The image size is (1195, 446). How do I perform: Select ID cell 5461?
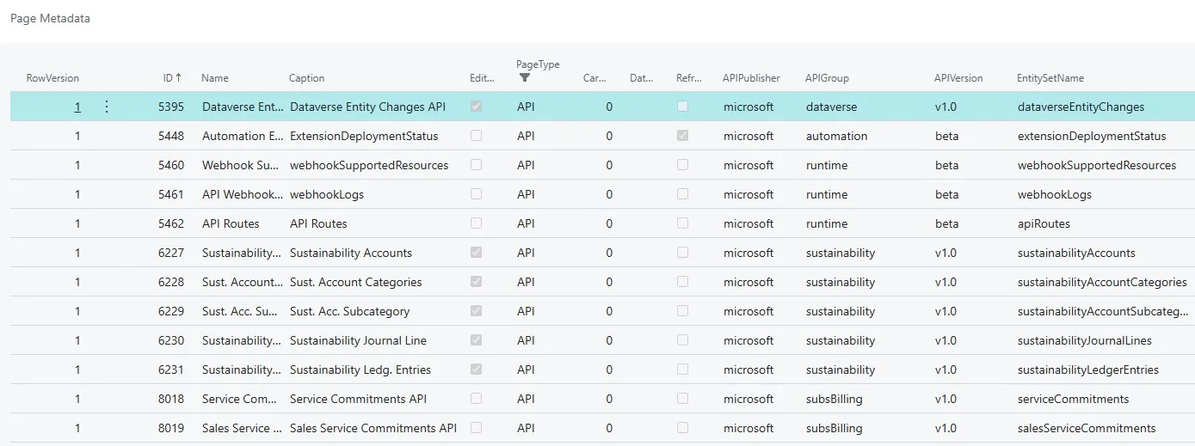click(x=171, y=194)
